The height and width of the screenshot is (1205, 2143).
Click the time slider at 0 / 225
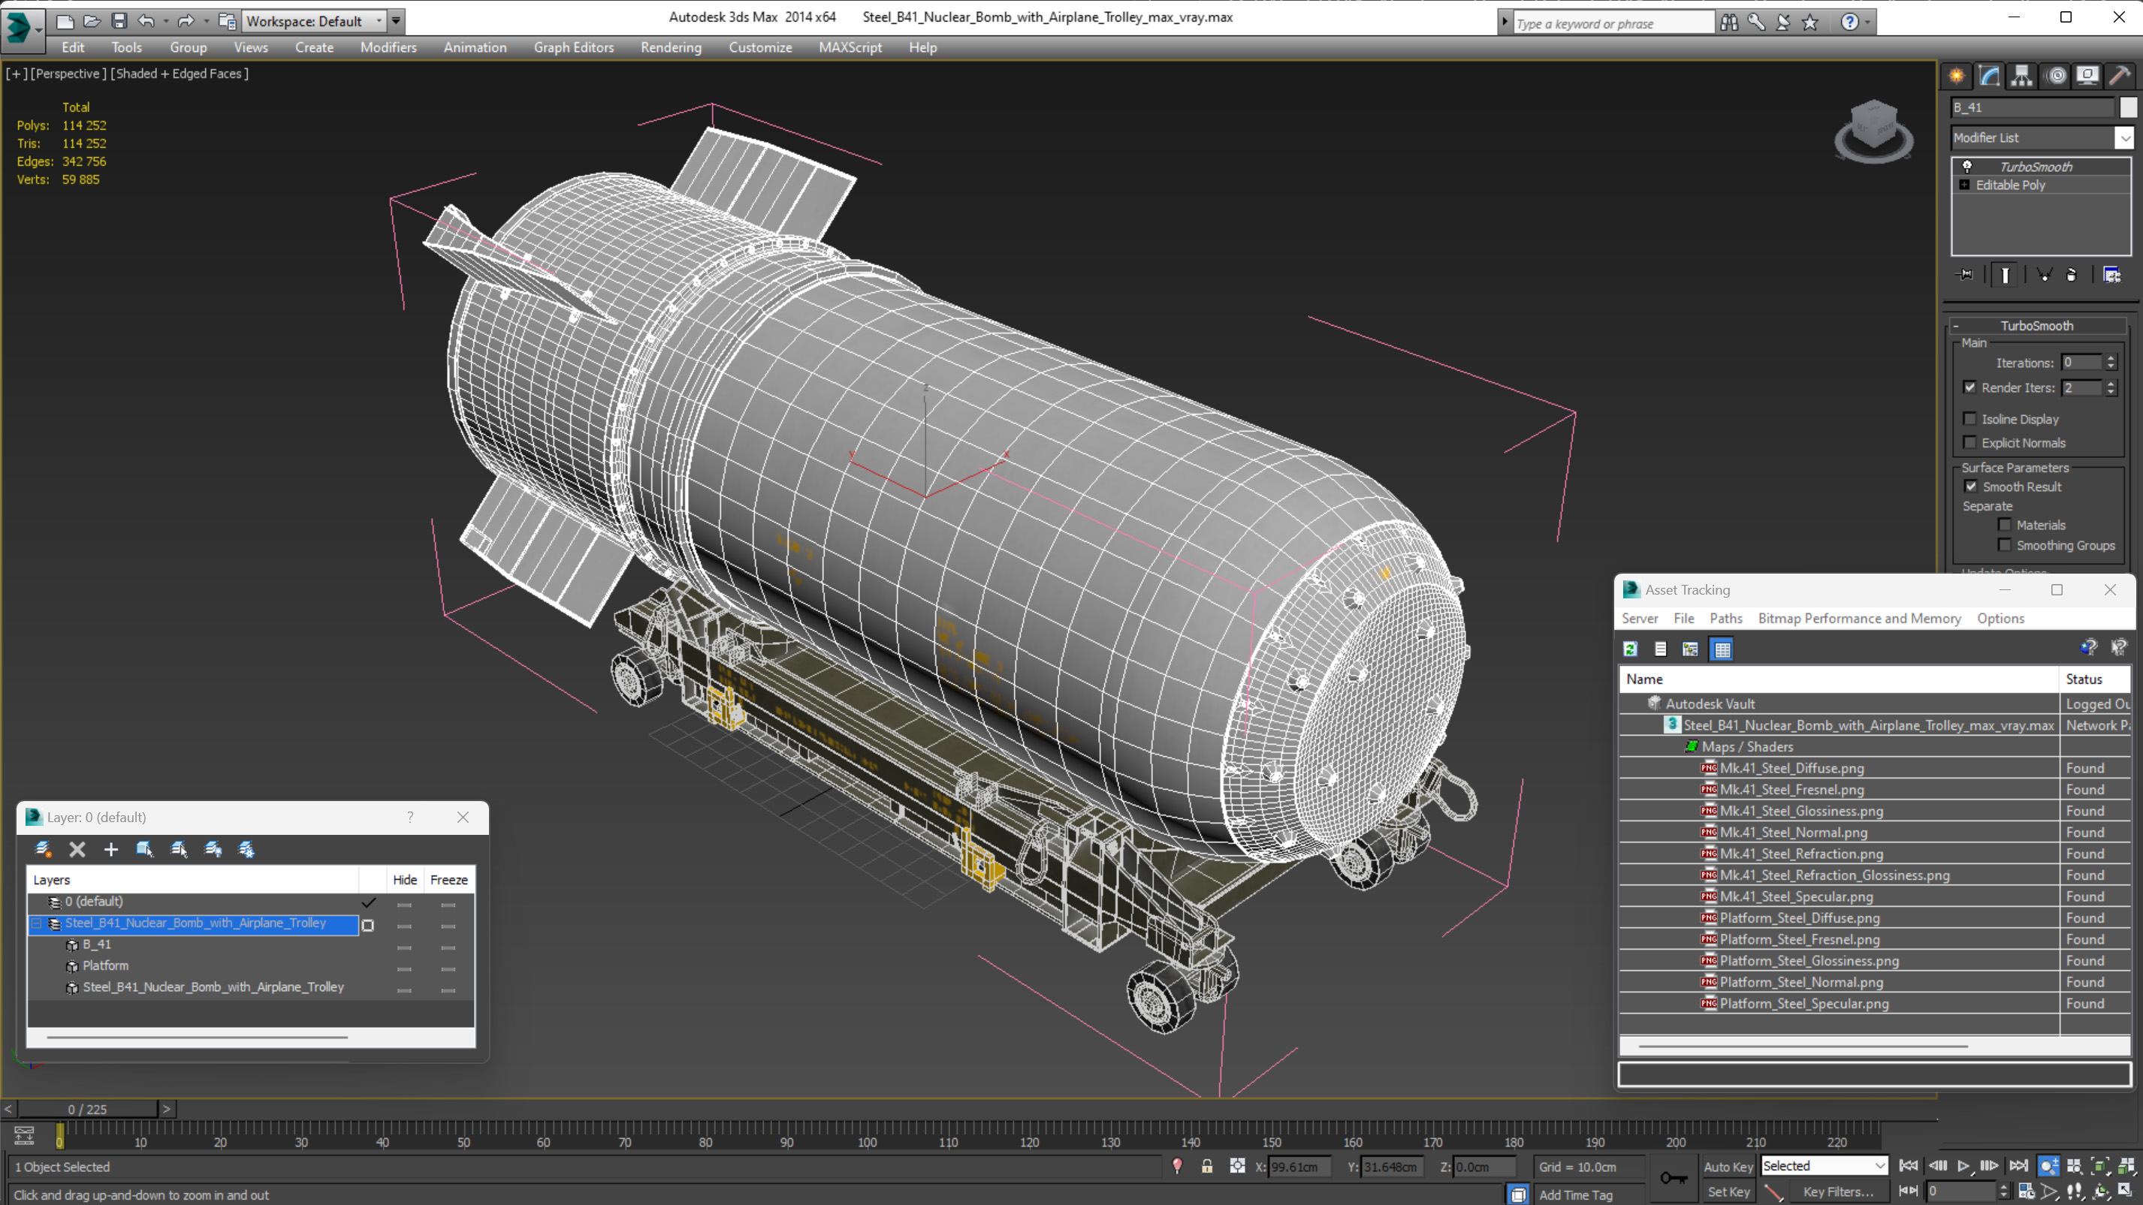[x=87, y=1110]
